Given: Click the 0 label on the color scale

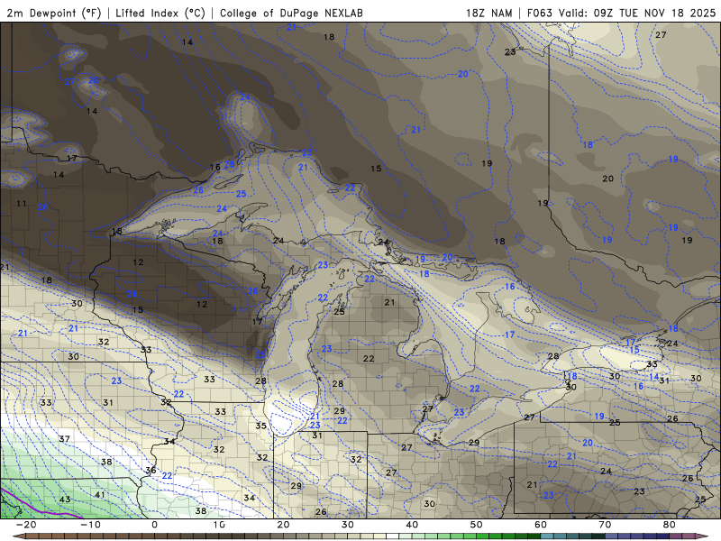Looking at the screenshot, I should tap(154, 525).
